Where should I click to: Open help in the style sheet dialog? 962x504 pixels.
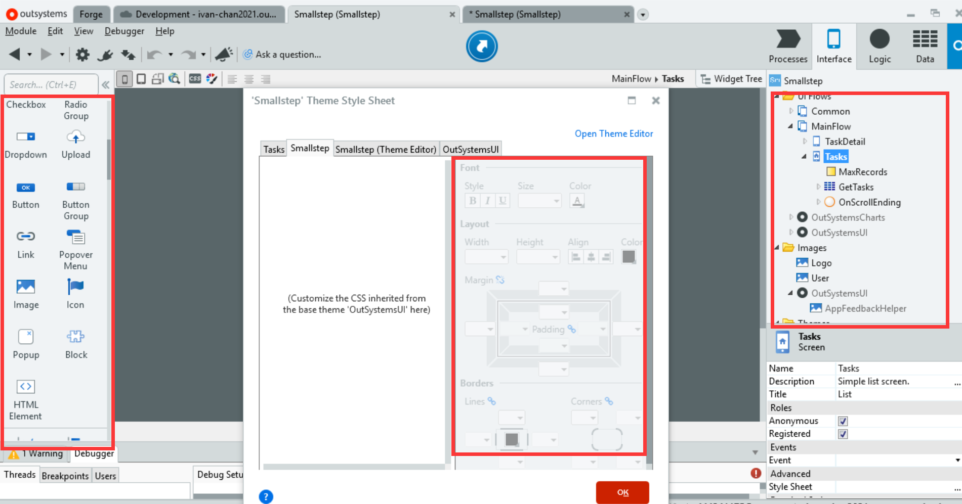pyautogui.click(x=266, y=497)
